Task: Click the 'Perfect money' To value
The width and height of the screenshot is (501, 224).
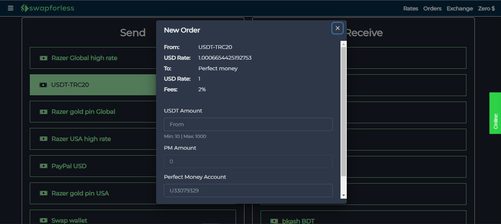Action: coord(218,68)
